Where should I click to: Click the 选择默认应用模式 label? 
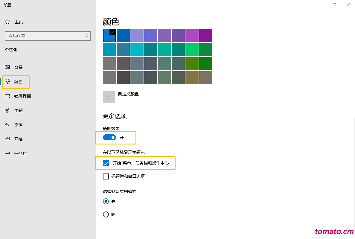120,191
